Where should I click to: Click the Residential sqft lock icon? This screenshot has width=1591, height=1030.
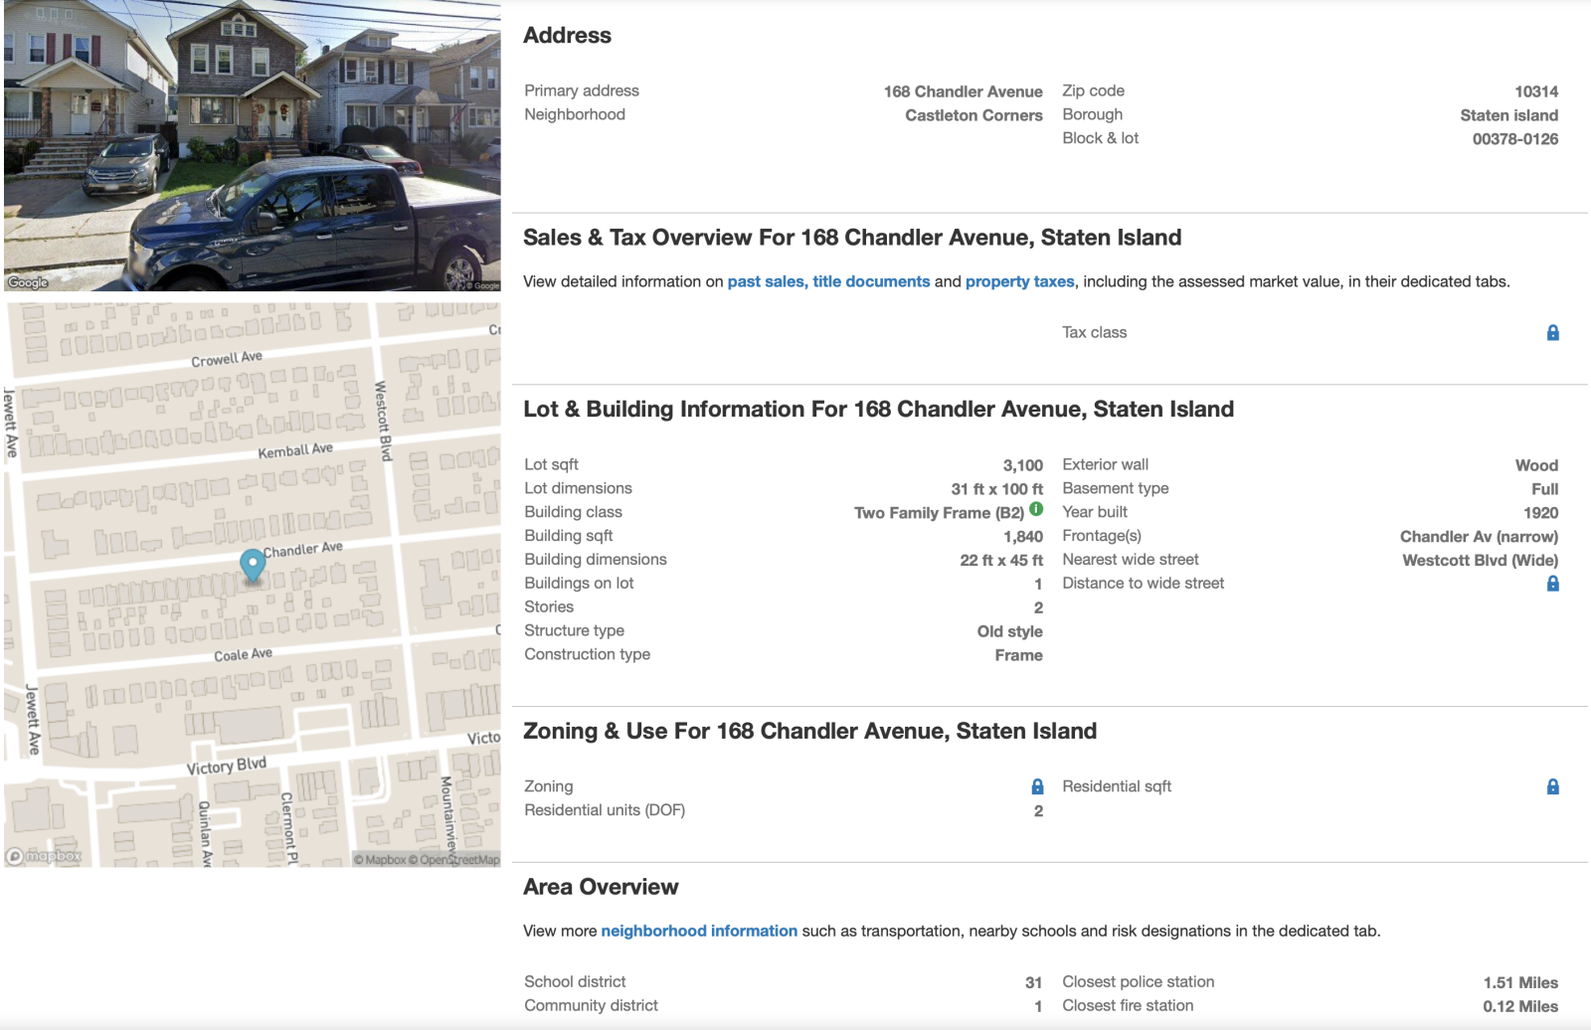(1552, 786)
